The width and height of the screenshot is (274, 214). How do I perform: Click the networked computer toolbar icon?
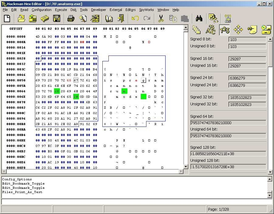pos(228,18)
